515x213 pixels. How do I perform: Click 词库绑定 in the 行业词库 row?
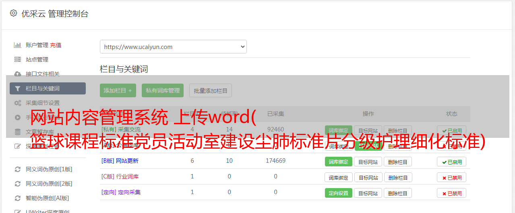click(339, 177)
